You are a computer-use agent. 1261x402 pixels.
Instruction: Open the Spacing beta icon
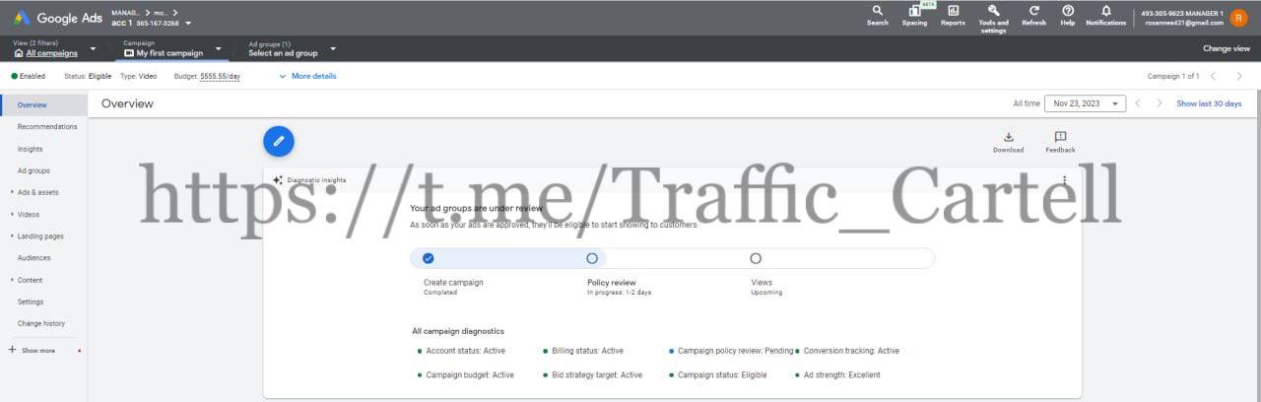(x=914, y=10)
